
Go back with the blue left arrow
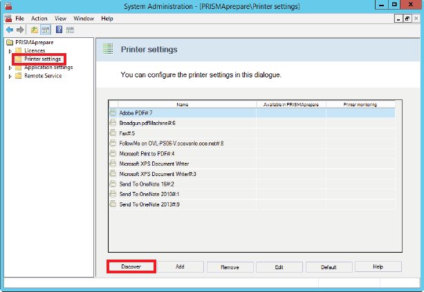click(10, 30)
